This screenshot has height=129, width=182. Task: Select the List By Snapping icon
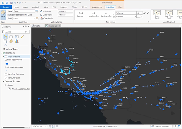(5, 41)
